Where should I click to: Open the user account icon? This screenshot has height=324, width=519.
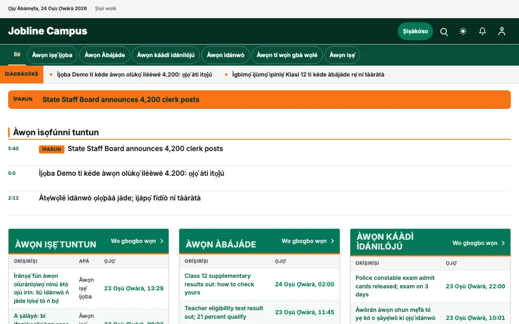point(502,32)
